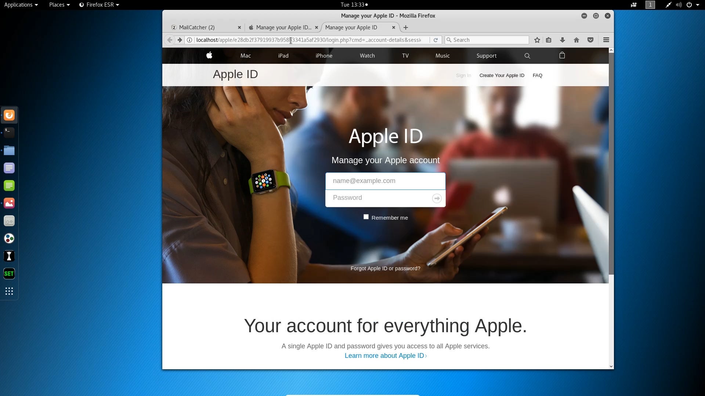705x396 pixels.
Task: Click the Apple ID heading in subnav
Action: pyautogui.click(x=235, y=74)
